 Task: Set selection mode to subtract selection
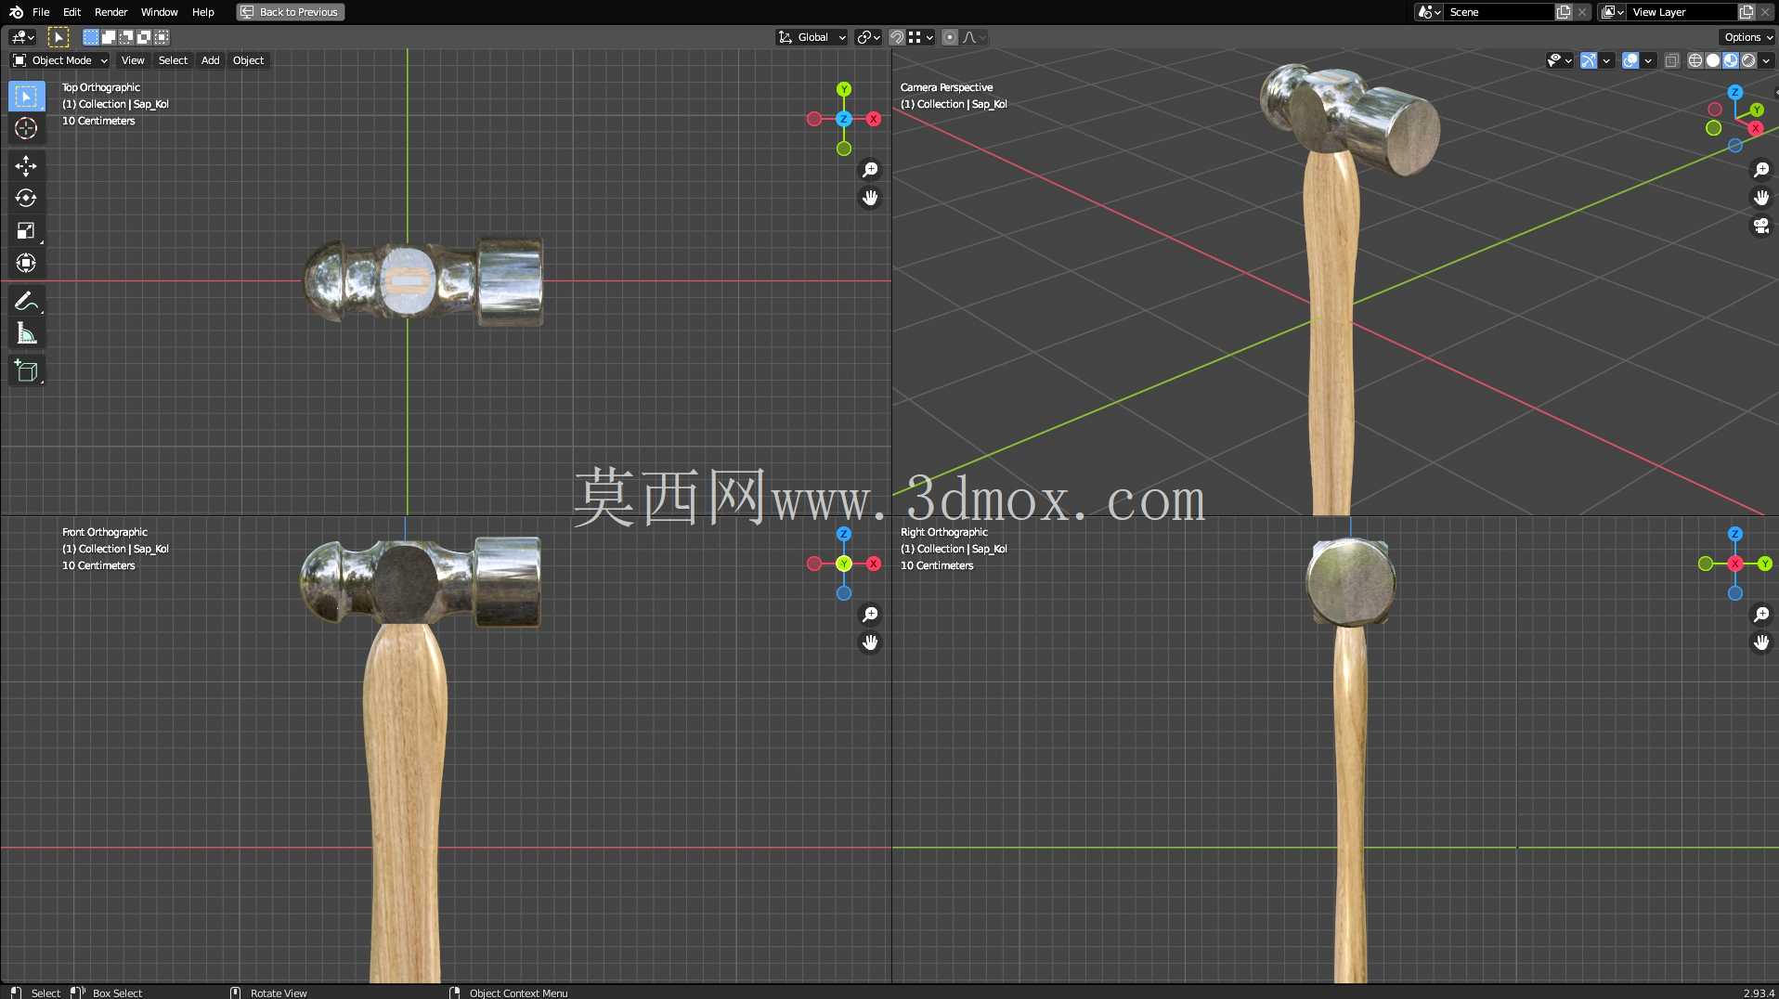click(126, 37)
